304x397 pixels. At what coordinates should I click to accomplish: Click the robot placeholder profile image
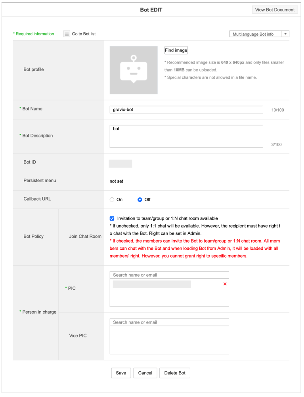134,70
